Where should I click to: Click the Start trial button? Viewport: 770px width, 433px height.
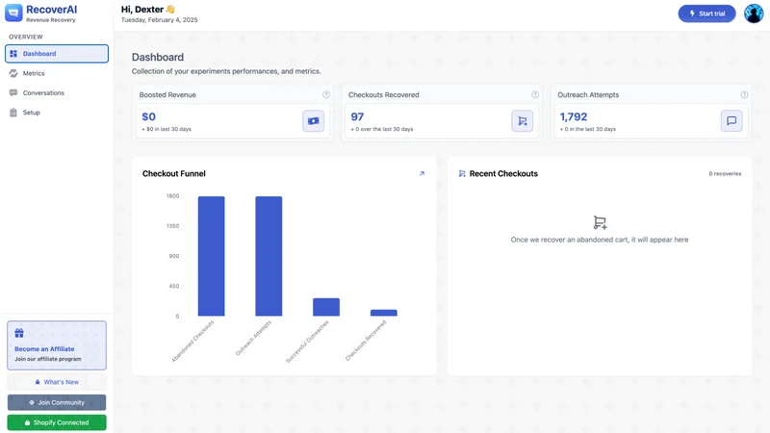click(706, 13)
